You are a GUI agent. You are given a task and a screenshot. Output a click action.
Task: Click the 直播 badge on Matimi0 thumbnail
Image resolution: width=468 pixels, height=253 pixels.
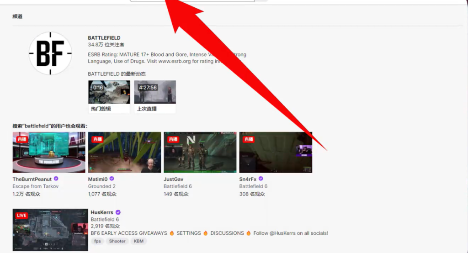(97, 139)
